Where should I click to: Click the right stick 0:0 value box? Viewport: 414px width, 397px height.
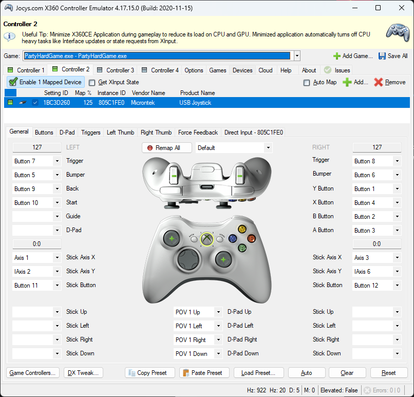377,244
